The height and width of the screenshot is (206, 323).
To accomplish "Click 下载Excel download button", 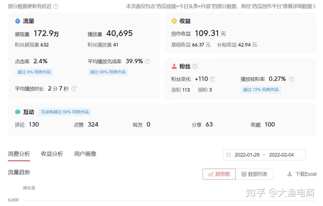I will click(302, 174).
